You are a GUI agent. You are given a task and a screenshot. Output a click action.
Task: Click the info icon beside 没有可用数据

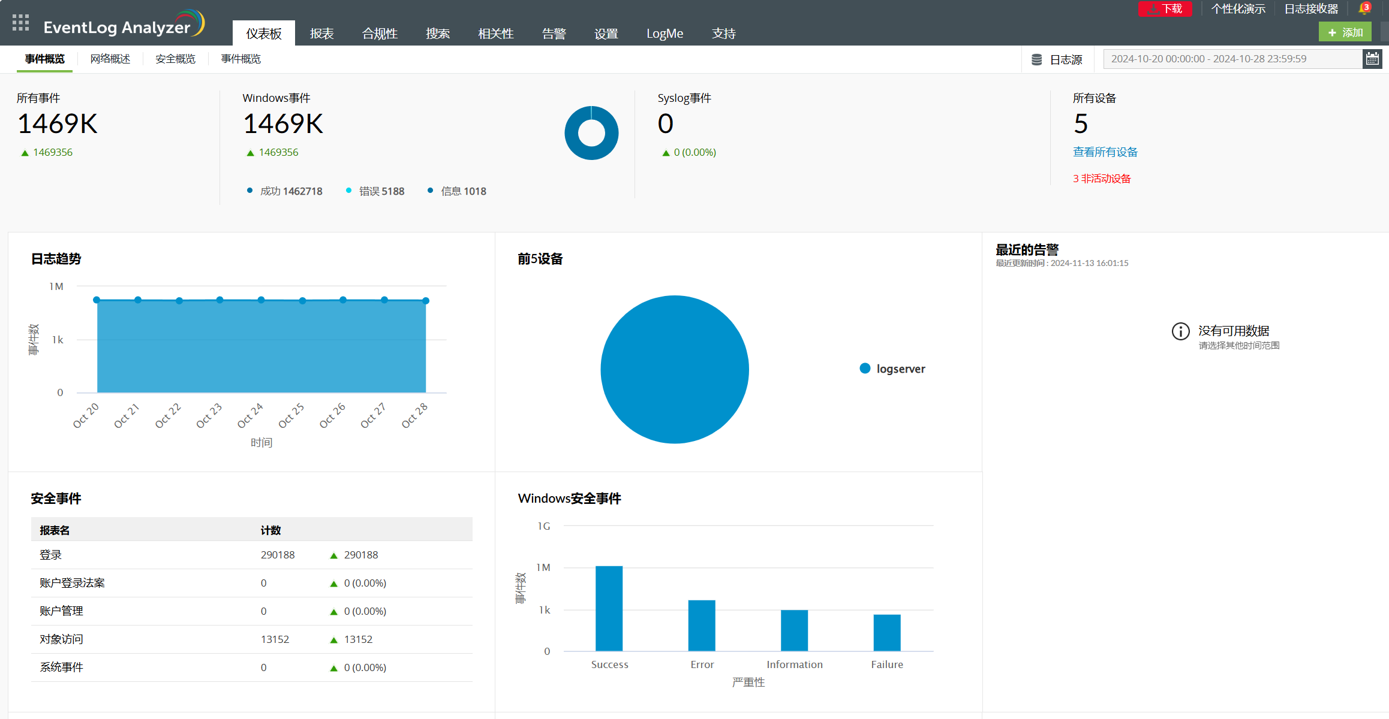(x=1180, y=331)
